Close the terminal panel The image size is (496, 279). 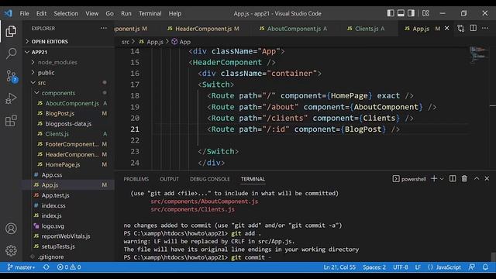487,179
